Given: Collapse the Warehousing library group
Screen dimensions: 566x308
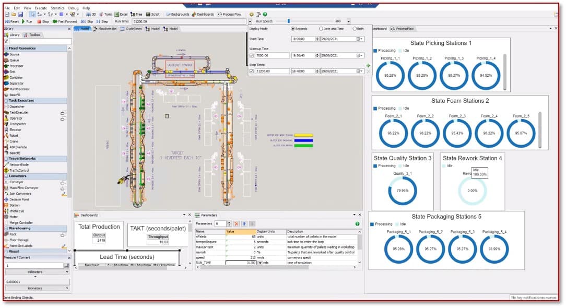Looking at the screenshot, I should [x=6, y=228].
